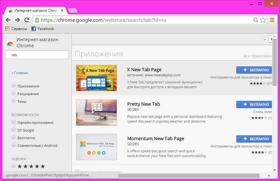Viewport: 280px width, 181px height.
Task: Click the vertical scrollbar down arrow
Action: pyautogui.click(x=275, y=170)
